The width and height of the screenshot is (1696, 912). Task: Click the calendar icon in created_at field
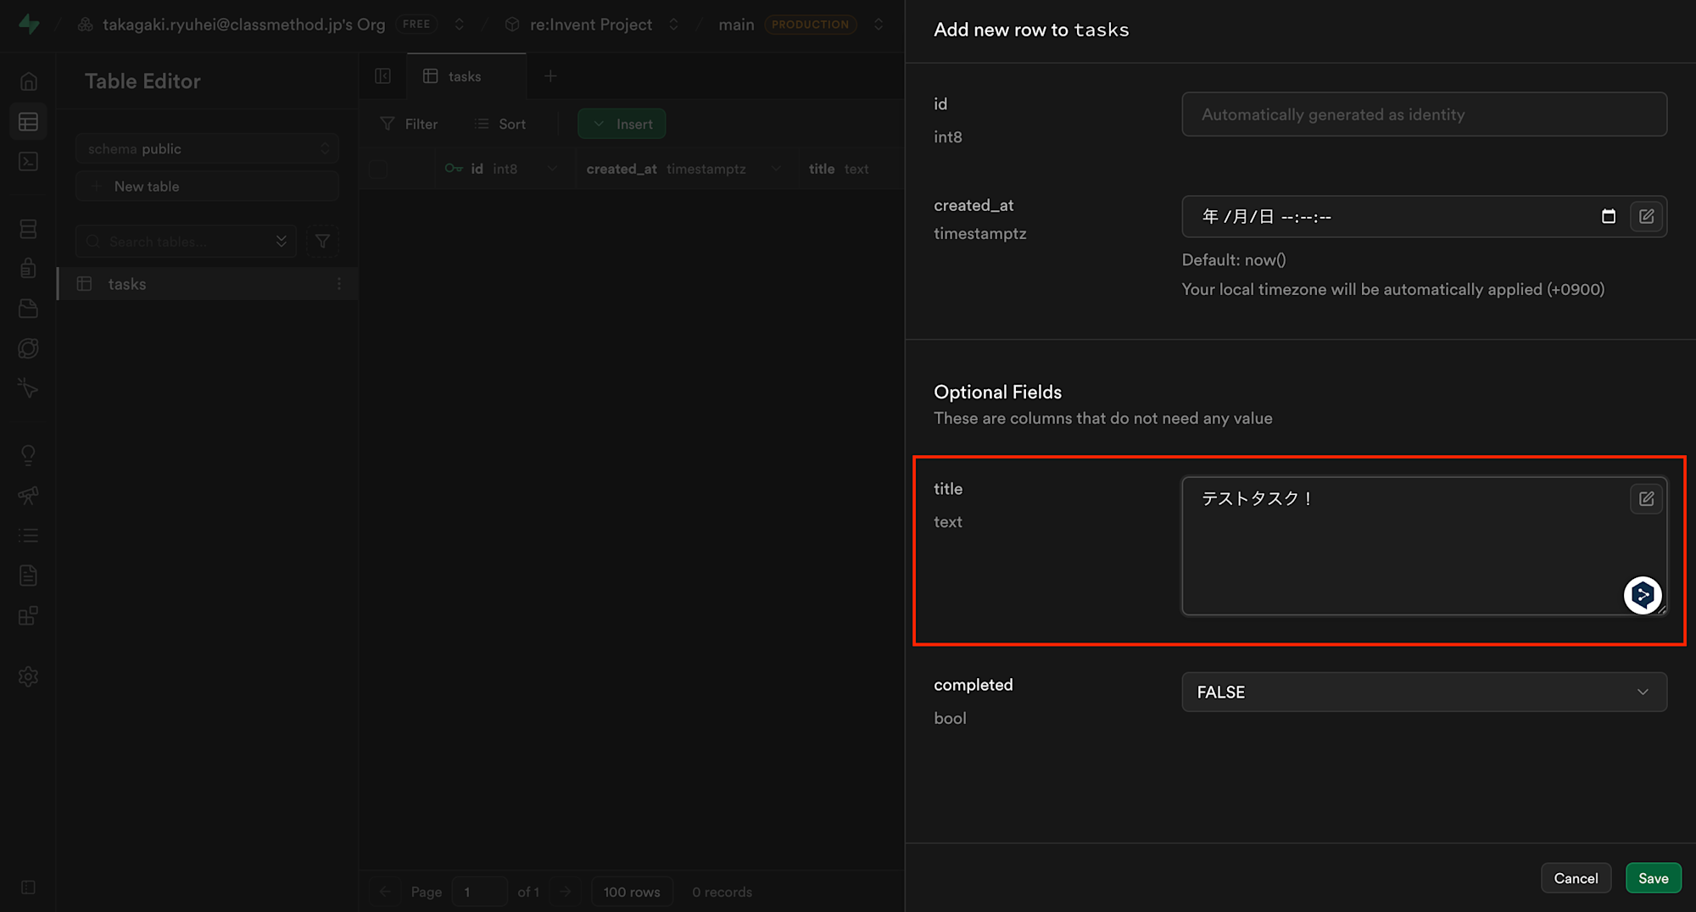tap(1608, 216)
